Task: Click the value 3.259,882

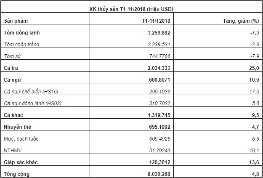Action: [x=159, y=32]
